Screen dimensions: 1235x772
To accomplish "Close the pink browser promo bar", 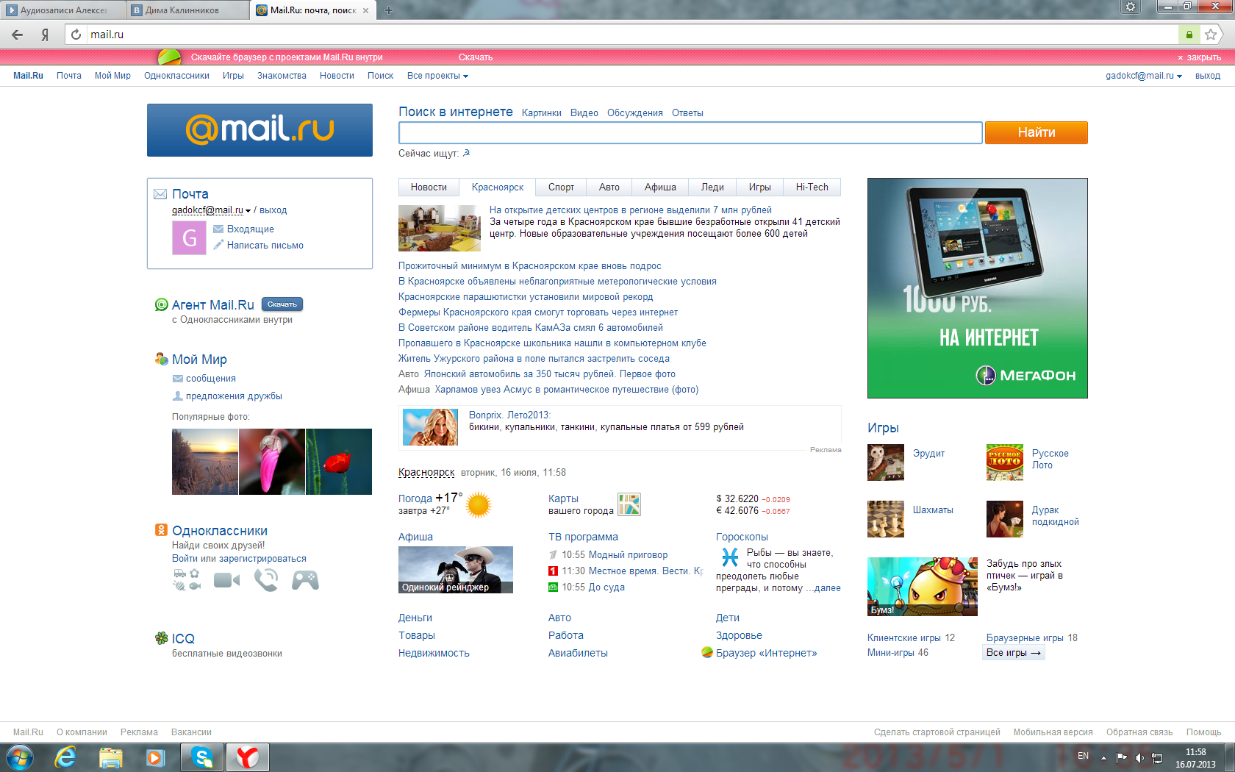I will click(1199, 57).
